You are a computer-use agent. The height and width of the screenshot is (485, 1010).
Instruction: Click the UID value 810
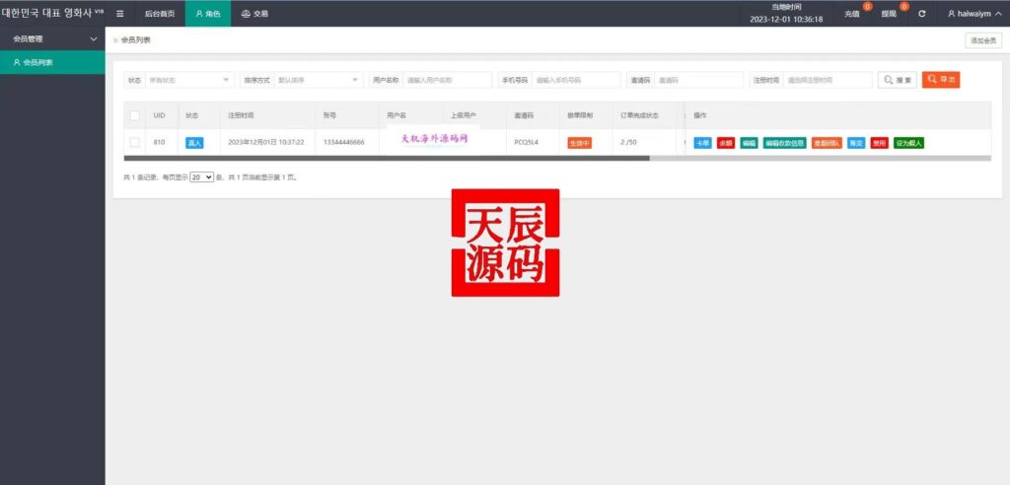pyautogui.click(x=159, y=142)
